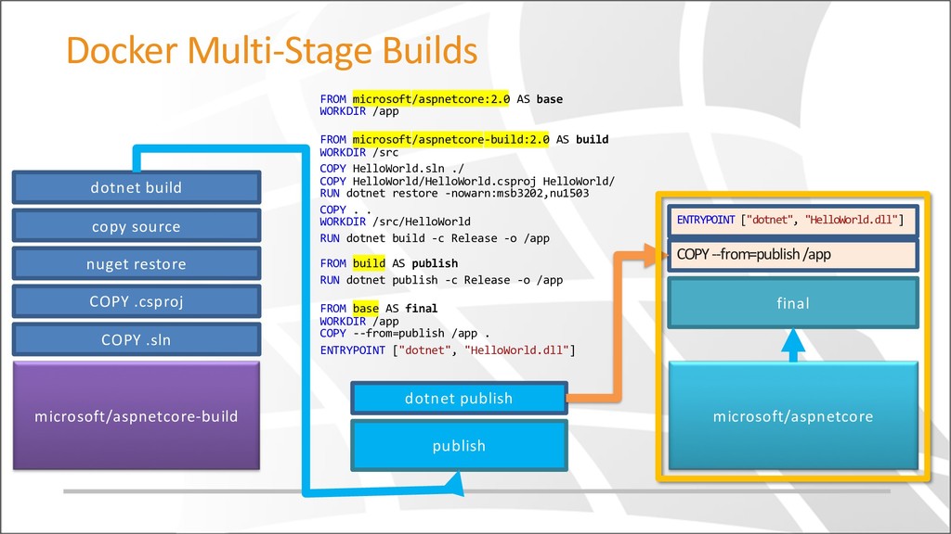Click the highlighted 'build' in 'FROM build AS publish'

[x=369, y=263]
